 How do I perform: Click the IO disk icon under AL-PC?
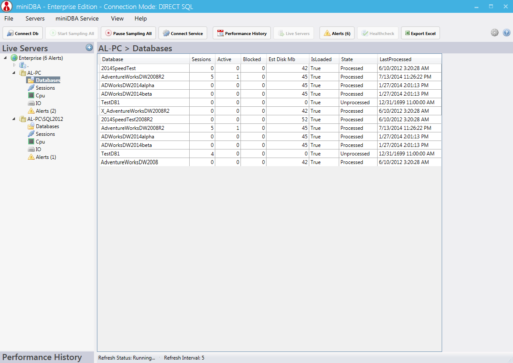31,103
